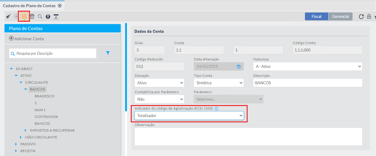Click the exclamation alert toolbar icon
The image size is (376, 156).
(x=48, y=17)
